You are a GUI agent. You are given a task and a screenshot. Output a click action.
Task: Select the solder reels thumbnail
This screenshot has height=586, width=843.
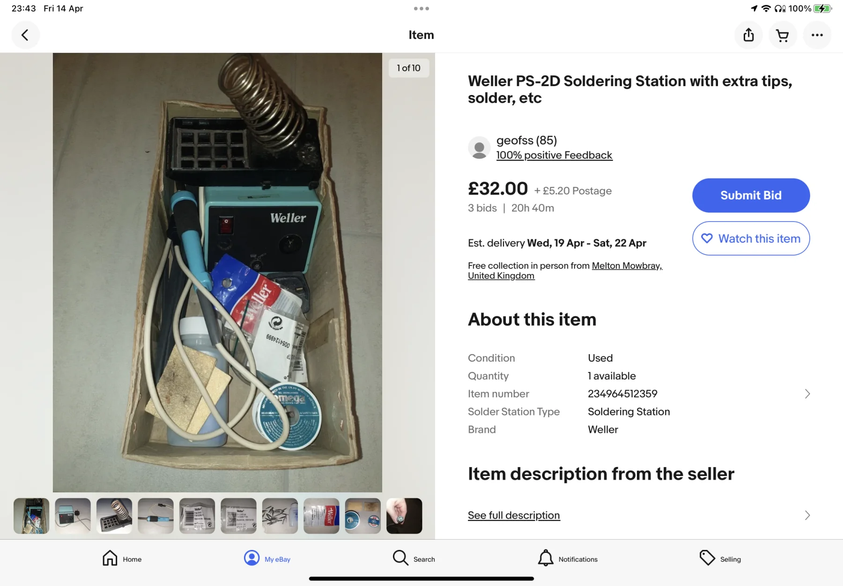pos(363,516)
